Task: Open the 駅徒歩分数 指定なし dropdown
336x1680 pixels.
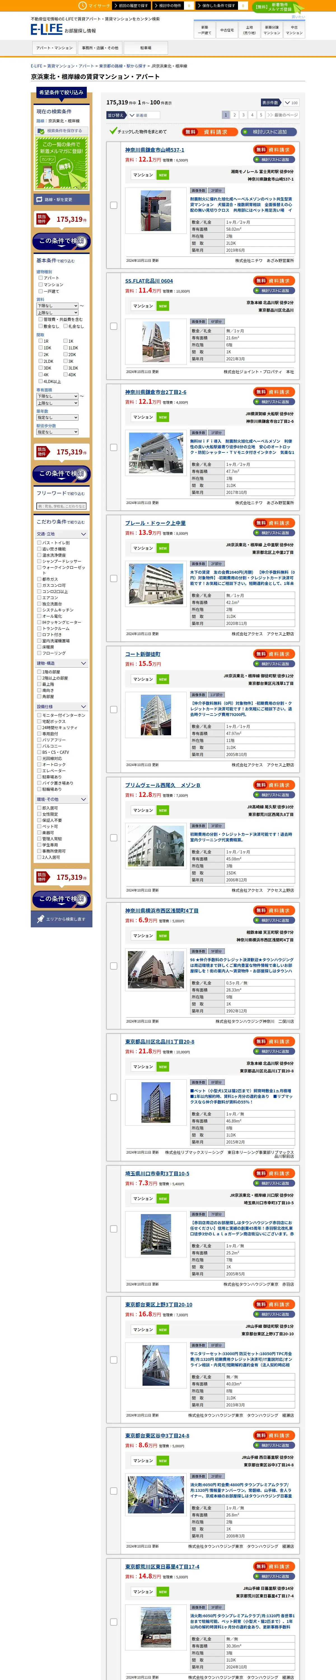Action: click(x=57, y=432)
